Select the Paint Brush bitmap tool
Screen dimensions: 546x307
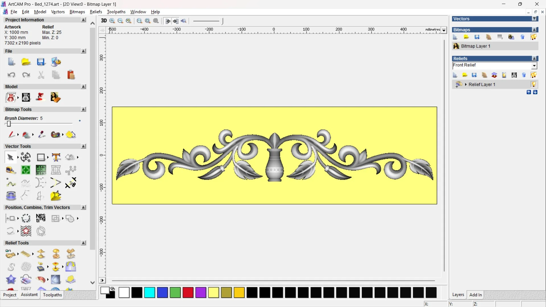pyautogui.click(x=12, y=134)
